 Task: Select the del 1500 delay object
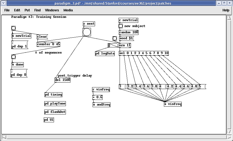tap(62, 80)
